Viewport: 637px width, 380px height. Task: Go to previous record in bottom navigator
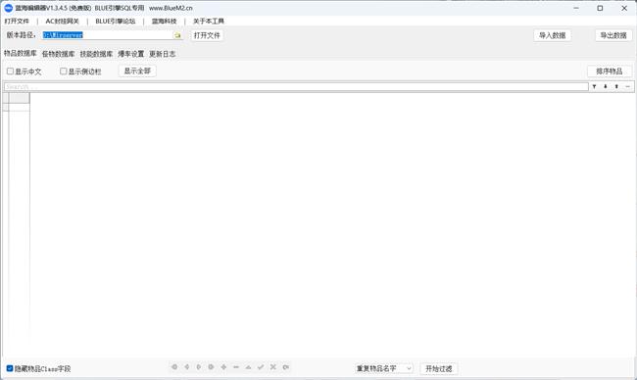[x=187, y=367]
